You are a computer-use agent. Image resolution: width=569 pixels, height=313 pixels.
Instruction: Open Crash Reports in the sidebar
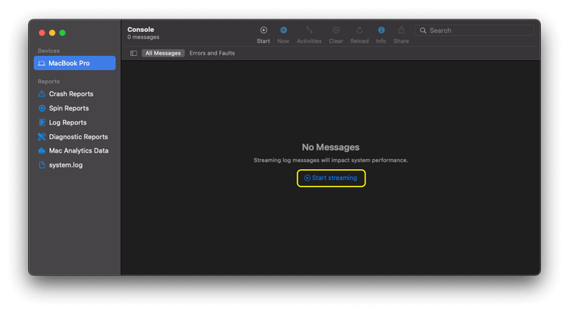[x=71, y=94]
